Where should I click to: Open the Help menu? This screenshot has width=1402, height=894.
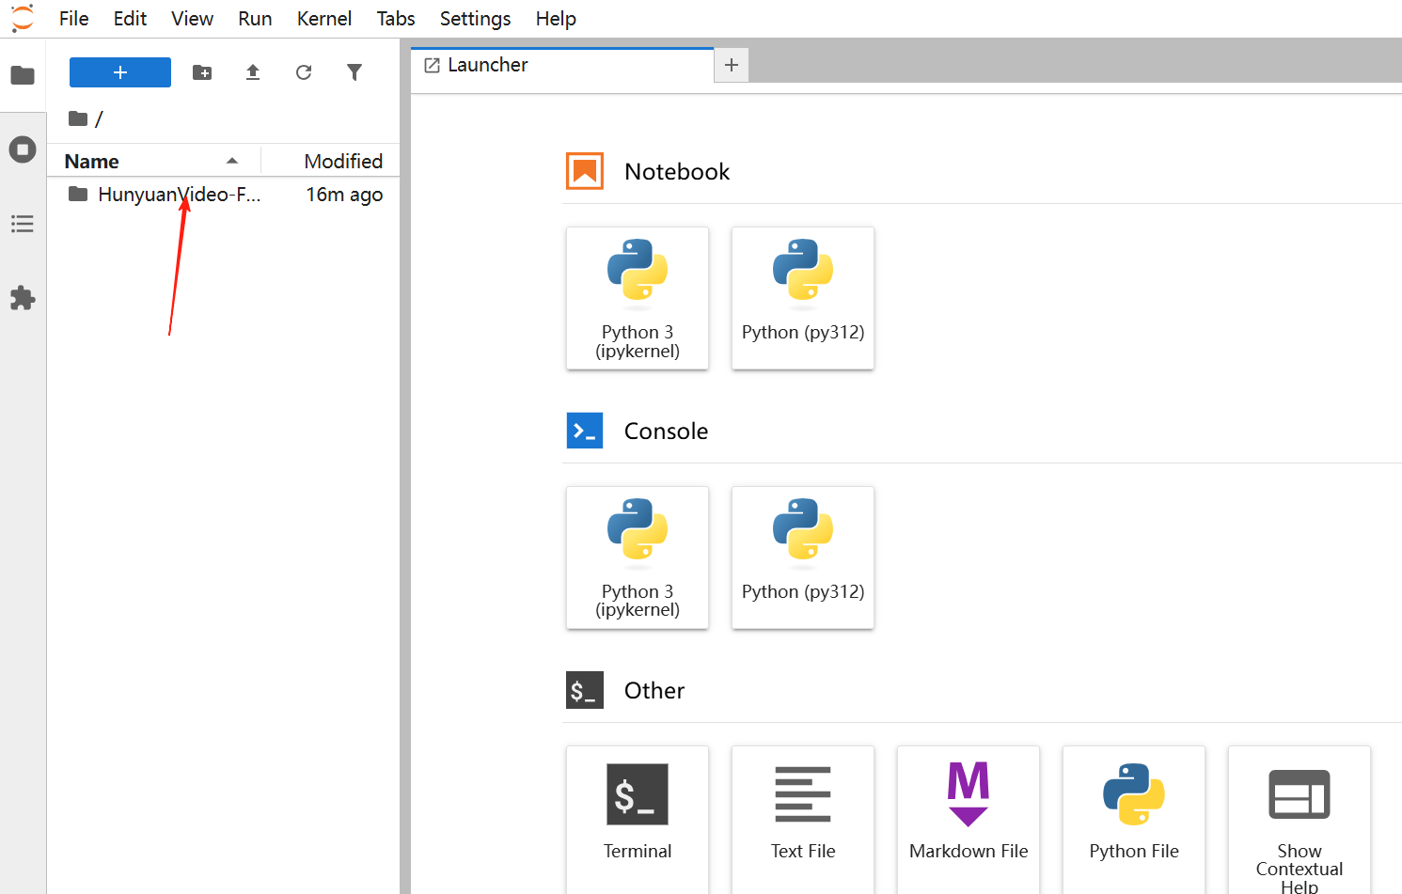(556, 19)
